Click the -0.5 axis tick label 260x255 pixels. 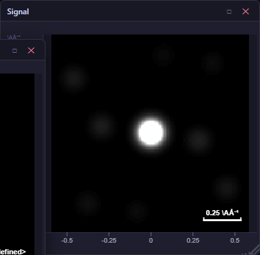tap(67, 240)
